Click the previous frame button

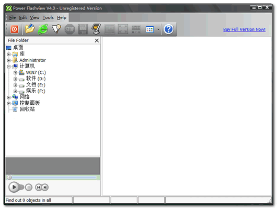(39, 187)
